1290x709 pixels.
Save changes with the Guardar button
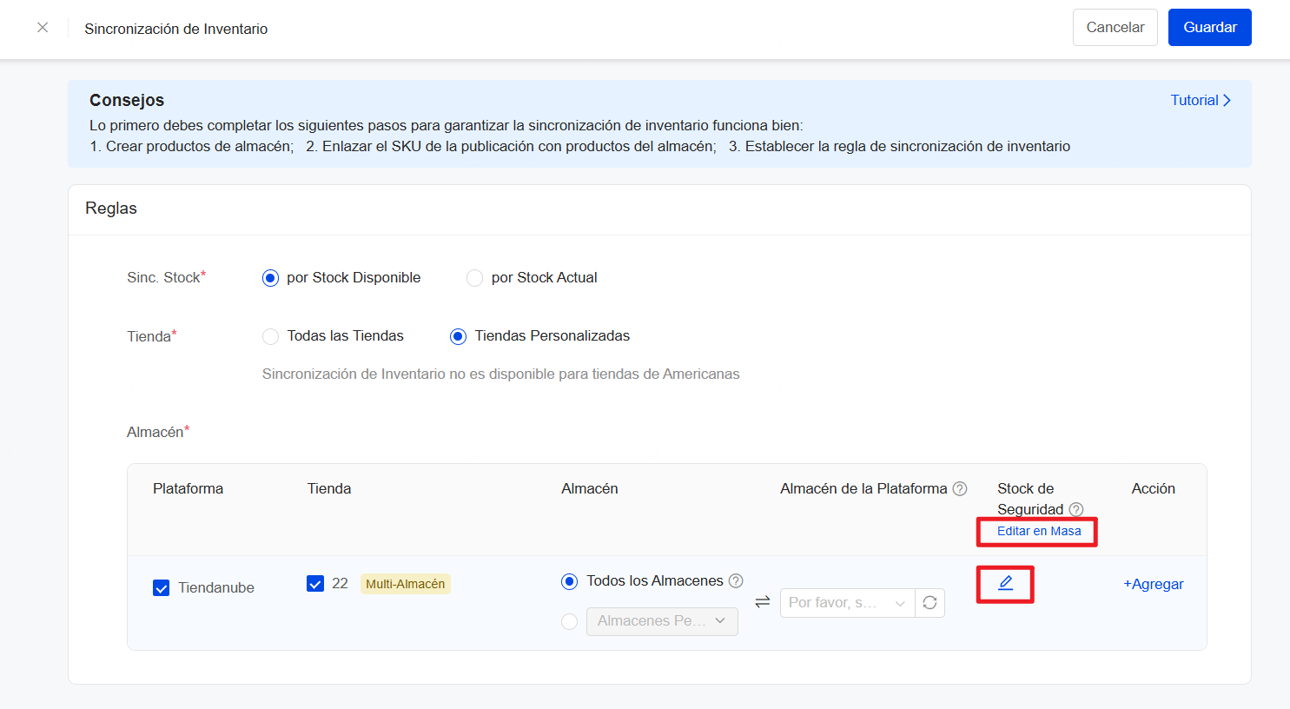point(1209,27)
